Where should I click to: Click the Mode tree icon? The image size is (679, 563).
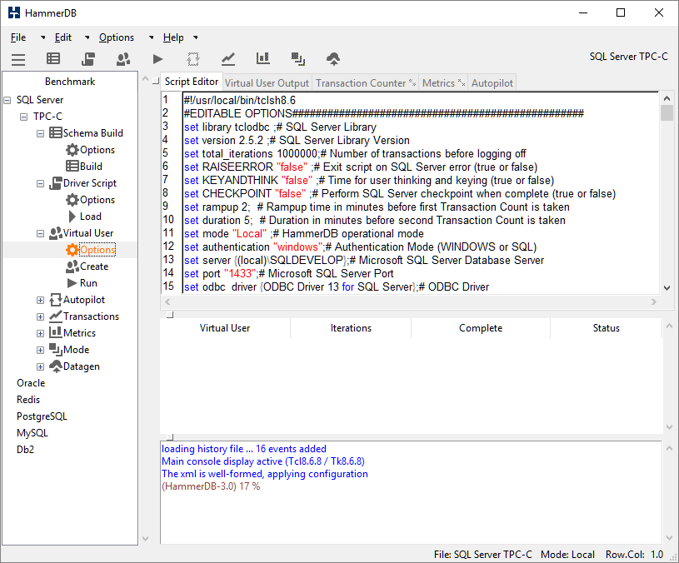coord(56,349)
